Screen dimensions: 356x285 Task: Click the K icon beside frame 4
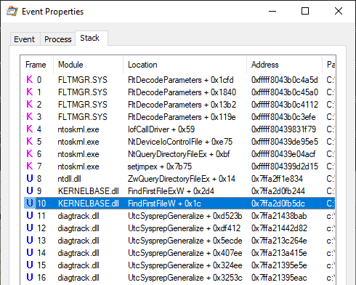pos(30,129)
